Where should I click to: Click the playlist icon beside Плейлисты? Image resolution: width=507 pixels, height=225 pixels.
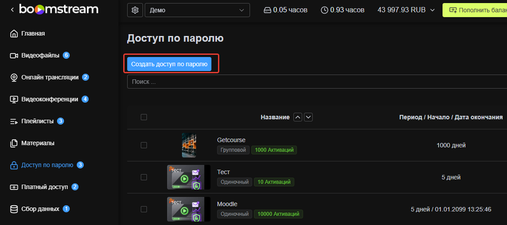point(14,121)
